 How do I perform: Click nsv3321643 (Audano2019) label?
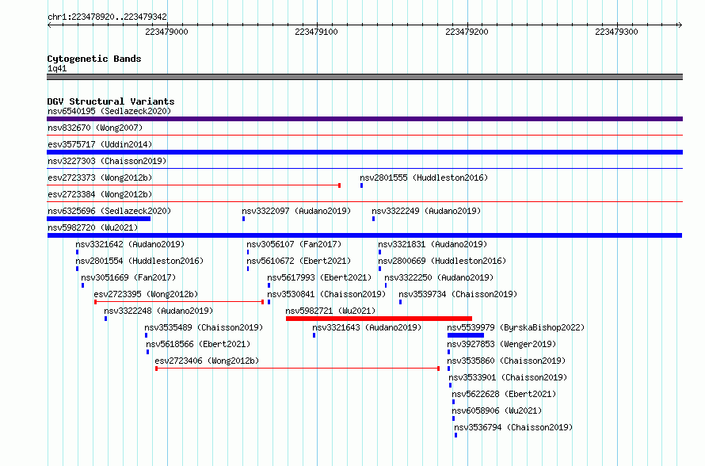point(367,327)
